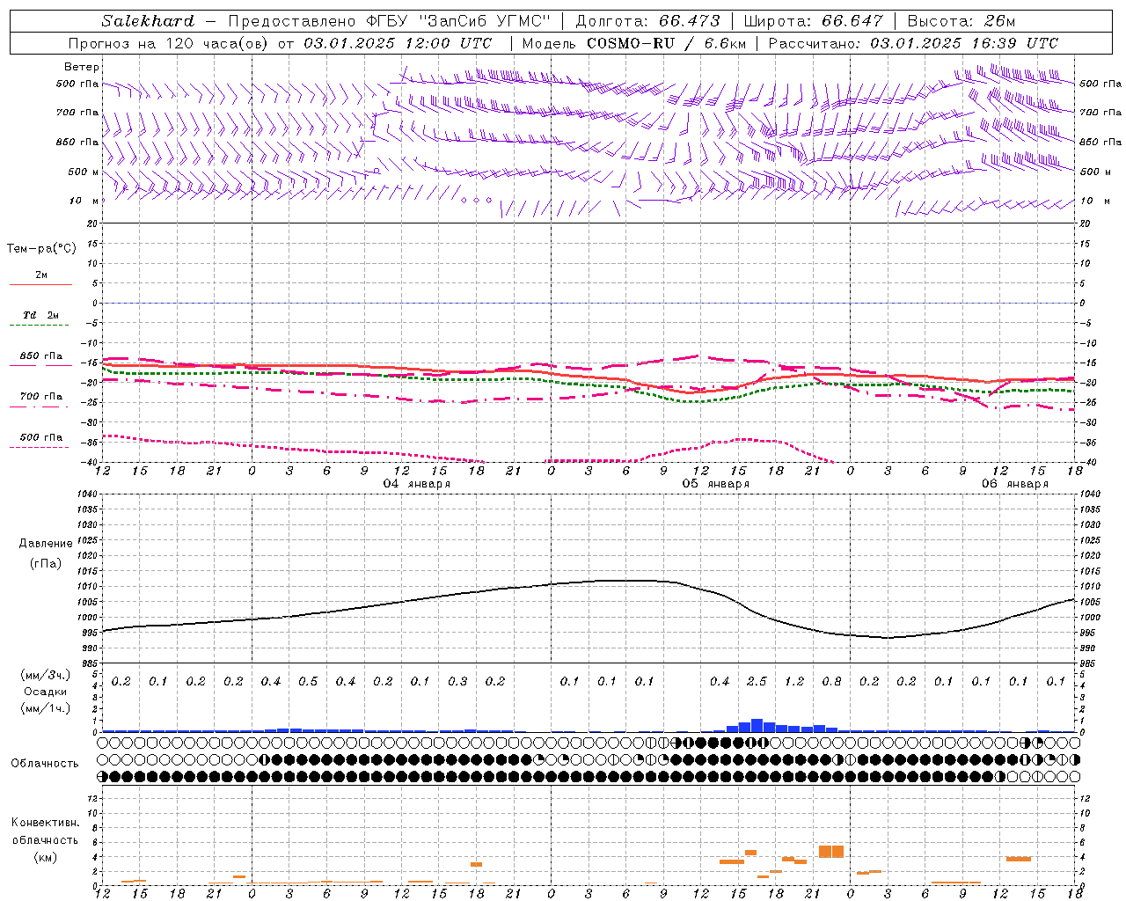The width and height of the screenshot is (1126, 901).
Task: Click the '(км)' unit under convective cloudiness
Action: click(45, 857)
